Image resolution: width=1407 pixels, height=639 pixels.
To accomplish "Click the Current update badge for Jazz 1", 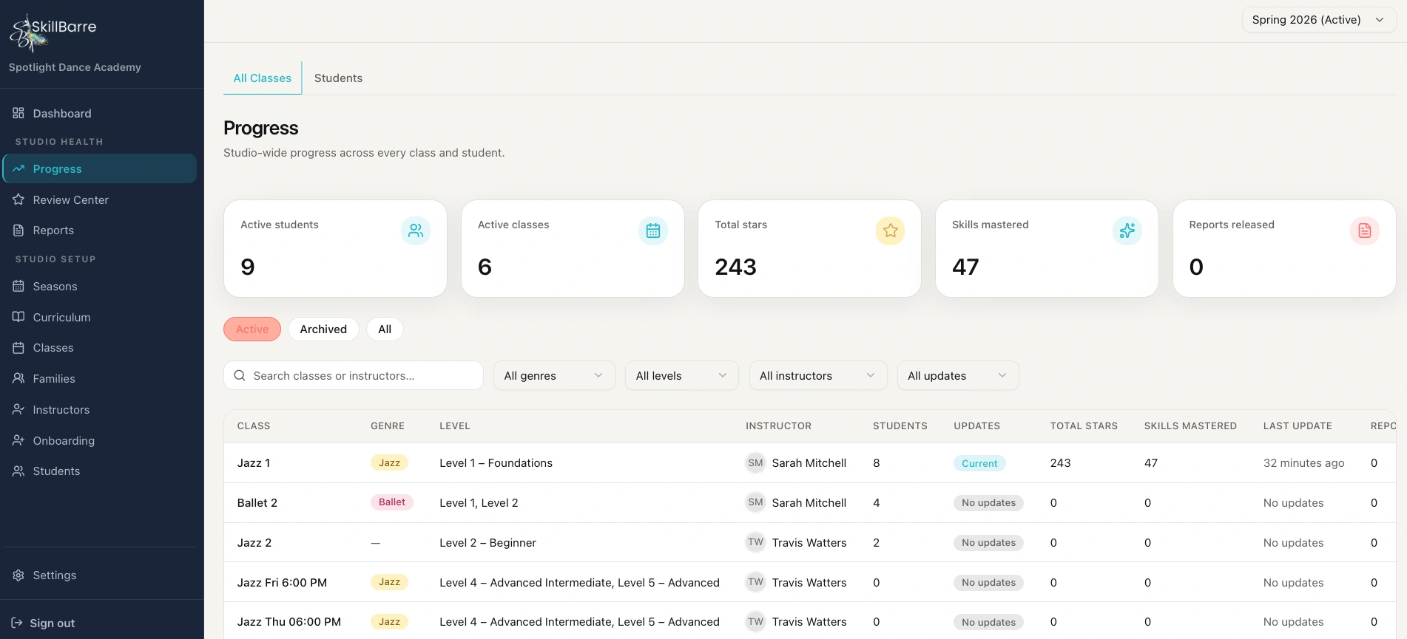I will [x=979, y=463].
